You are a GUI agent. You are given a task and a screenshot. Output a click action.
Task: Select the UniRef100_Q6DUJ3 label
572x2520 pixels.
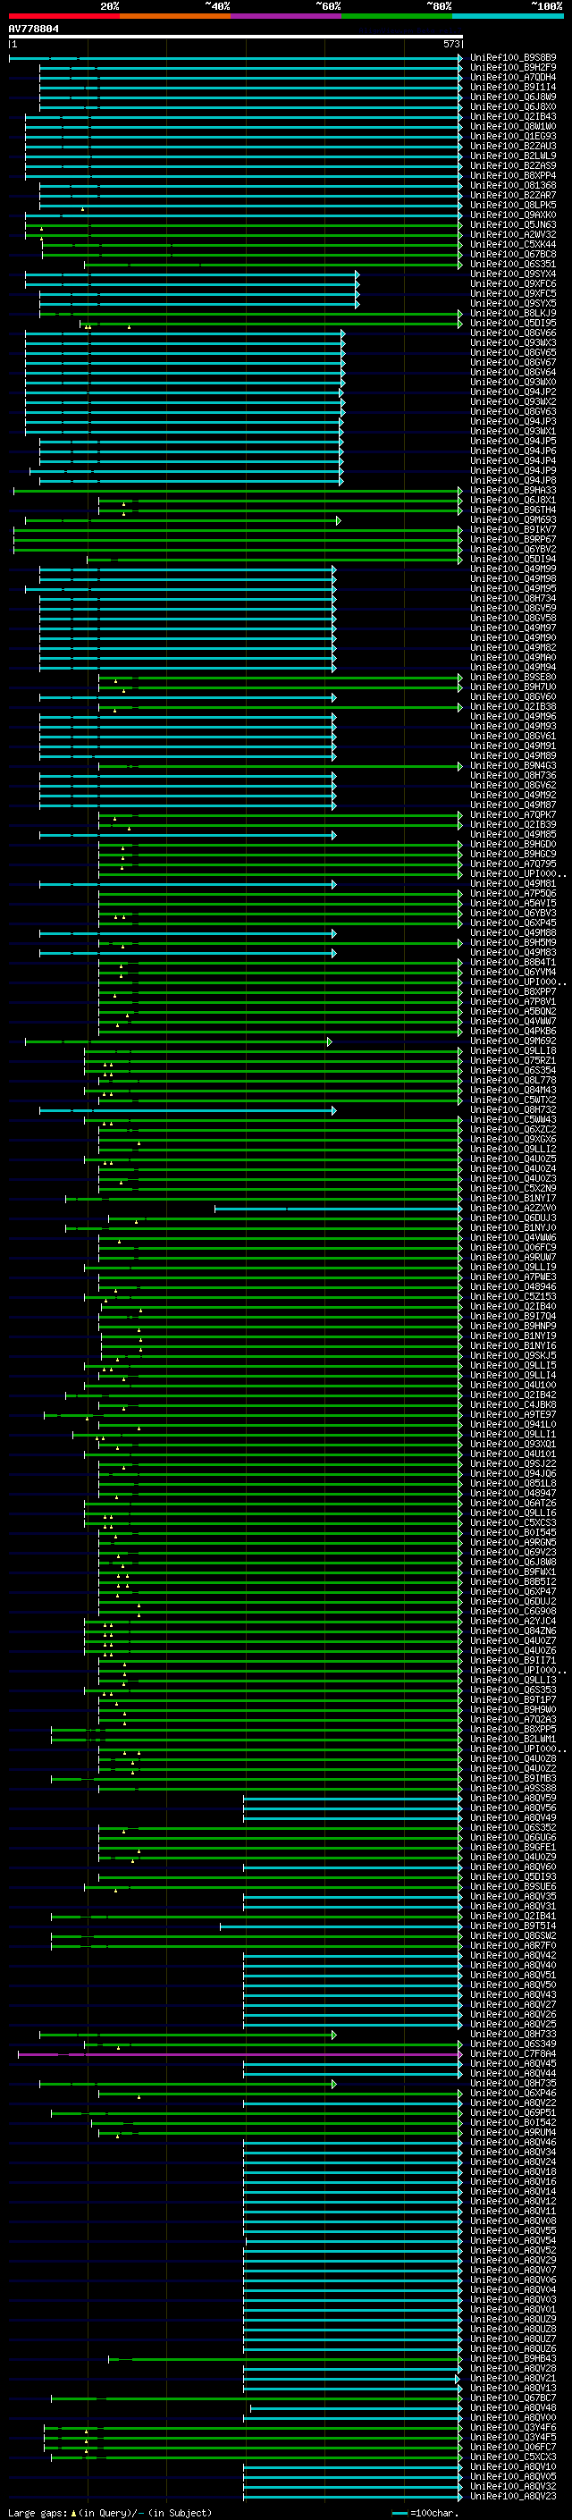513,1218
